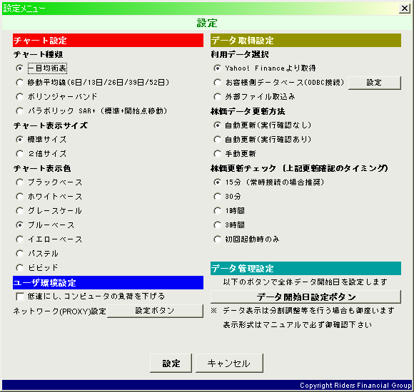Image resolution: width=414 pixels, height=392 pixels.
Task: Select グレースケール color scheme
Action: [19, 211]
